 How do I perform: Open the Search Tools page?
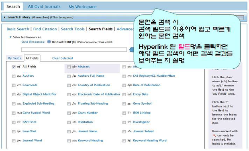pyautogui.click(x=73, y=29)
